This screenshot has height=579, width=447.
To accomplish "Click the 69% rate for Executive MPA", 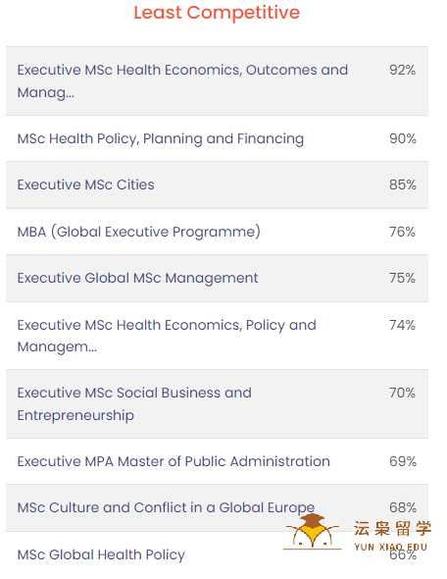I will point(403,461).
